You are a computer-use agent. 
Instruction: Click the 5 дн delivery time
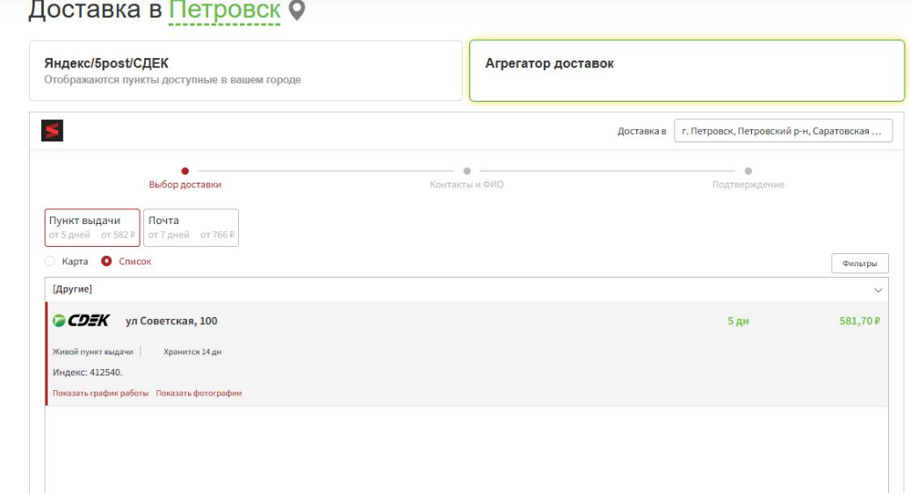tap(738, 321)
